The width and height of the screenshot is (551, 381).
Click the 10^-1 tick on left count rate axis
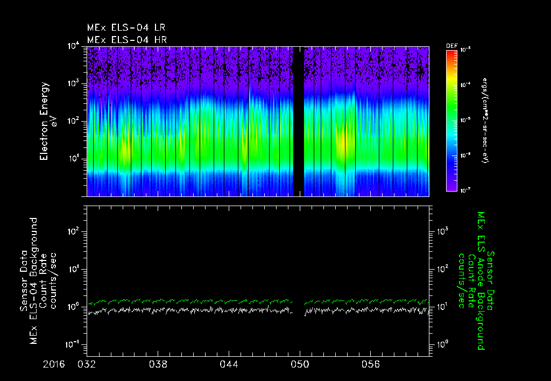73,345
